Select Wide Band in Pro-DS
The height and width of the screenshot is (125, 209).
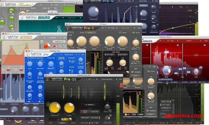[x=85, y=118]
